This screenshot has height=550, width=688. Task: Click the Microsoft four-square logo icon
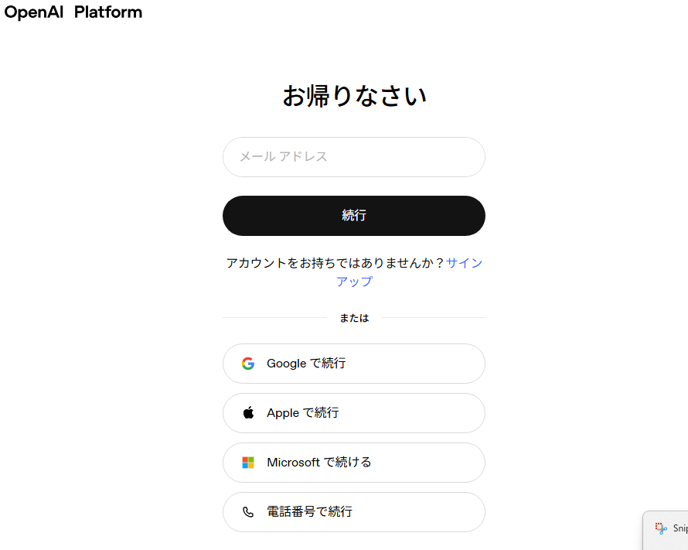coord(247,463)
